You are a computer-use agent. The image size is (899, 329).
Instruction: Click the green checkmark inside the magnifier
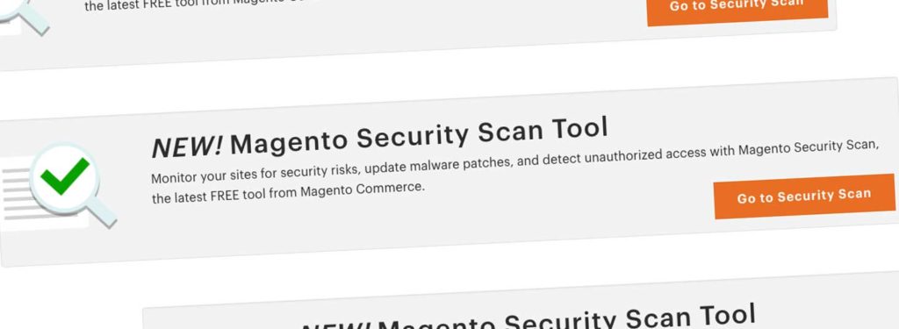click(64, 176)
